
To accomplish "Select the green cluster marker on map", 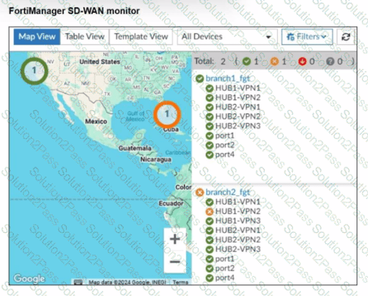I will tap(35, 71).
